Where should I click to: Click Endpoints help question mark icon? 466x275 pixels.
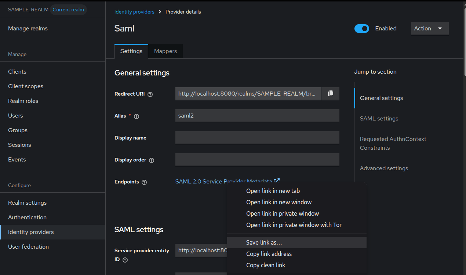[144, 182]
